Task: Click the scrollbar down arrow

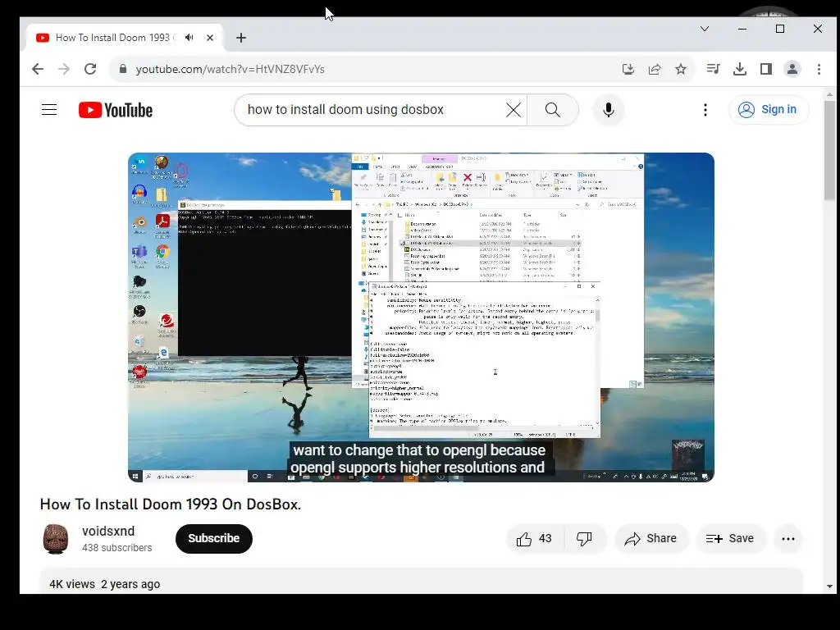Action: 829,587
